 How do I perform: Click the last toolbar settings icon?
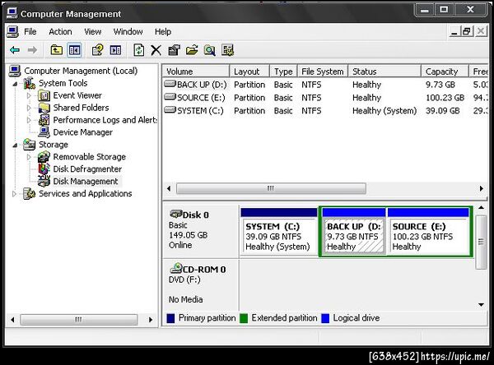tap(227, 50)
